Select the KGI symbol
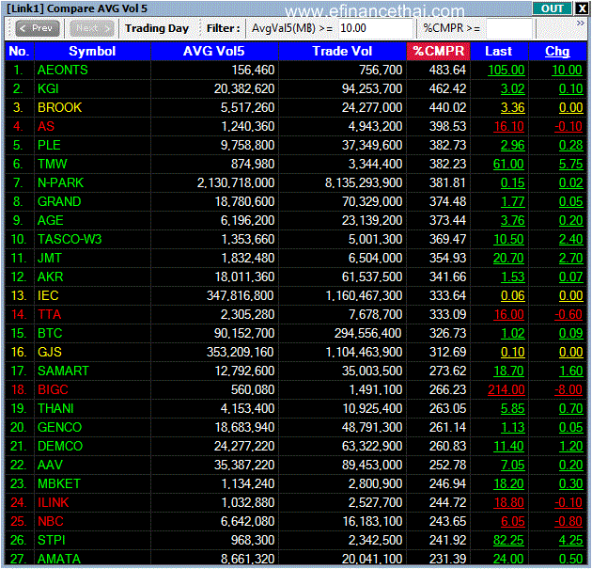The width and height of the screenshot is (592, 569). point(48,88)
